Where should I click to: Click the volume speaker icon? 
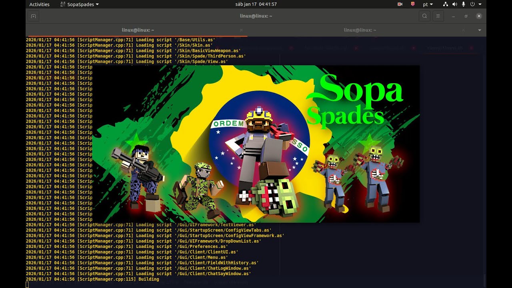click(454, 4)
